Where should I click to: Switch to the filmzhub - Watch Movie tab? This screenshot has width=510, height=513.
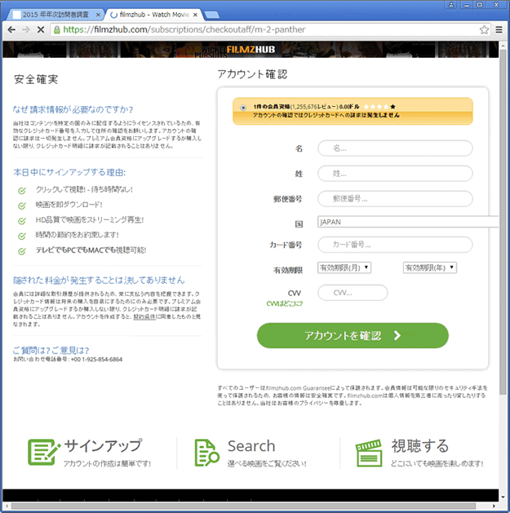point(154,15)
